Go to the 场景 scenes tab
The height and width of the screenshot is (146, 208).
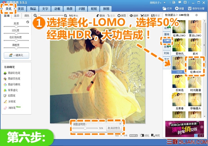70,9
